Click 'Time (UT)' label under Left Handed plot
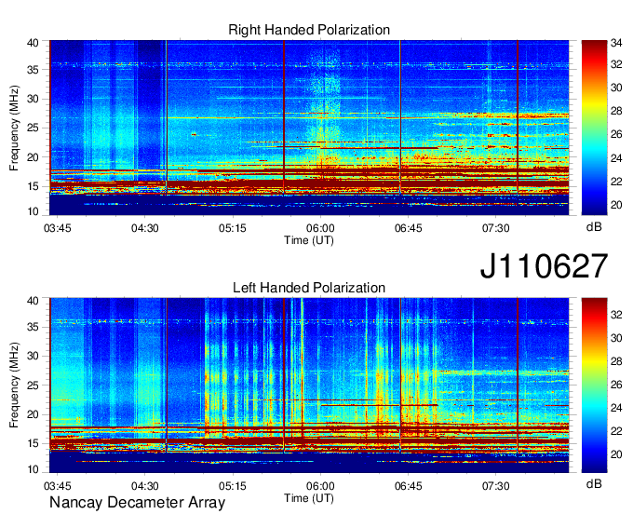 coord(309,498)
